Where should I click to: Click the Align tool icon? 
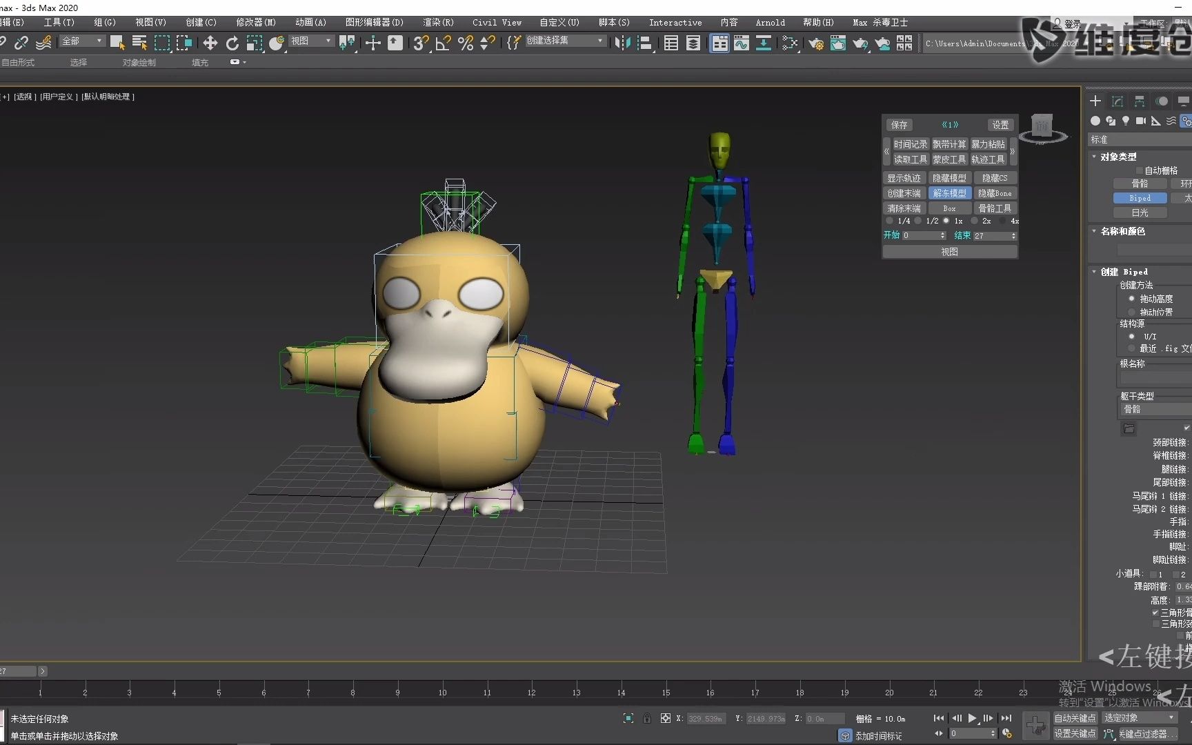coord(645,43)
